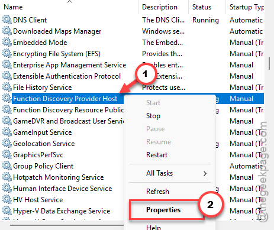Select Refresh in the context menu

coord(157,192)
